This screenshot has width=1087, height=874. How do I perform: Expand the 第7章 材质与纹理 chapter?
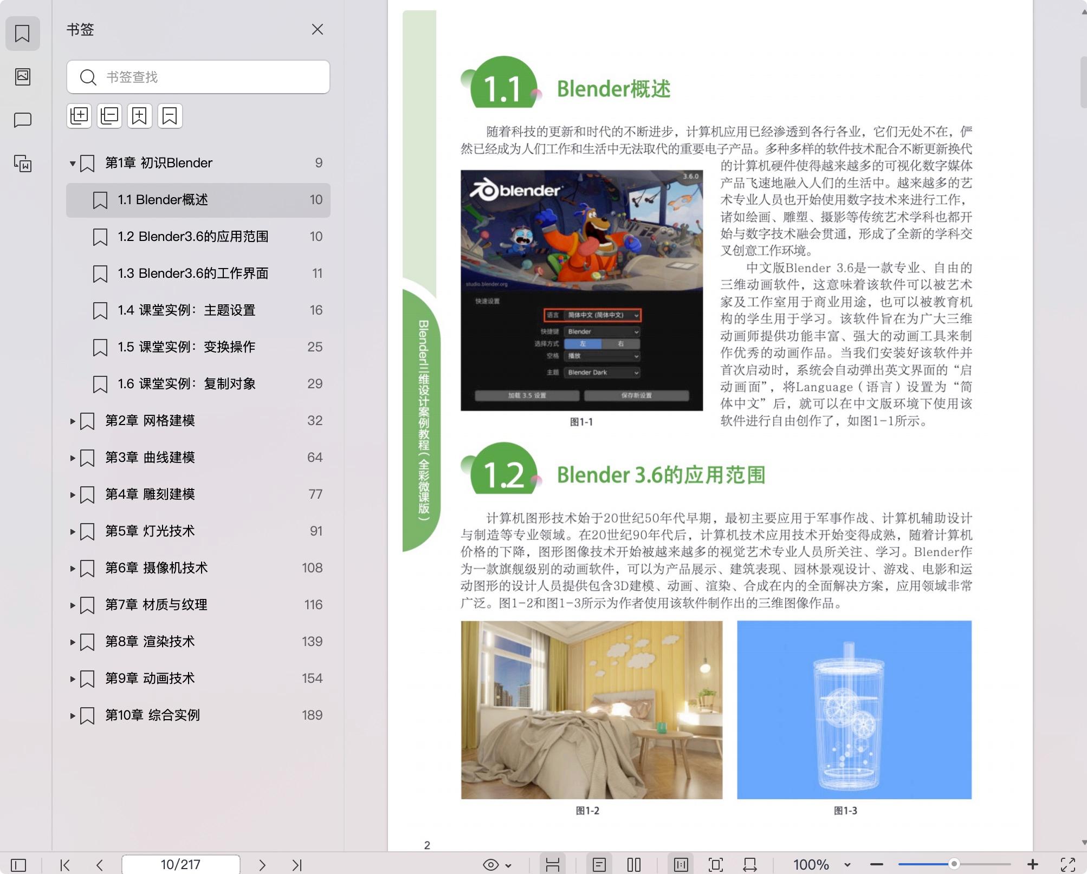click(72, 605)
